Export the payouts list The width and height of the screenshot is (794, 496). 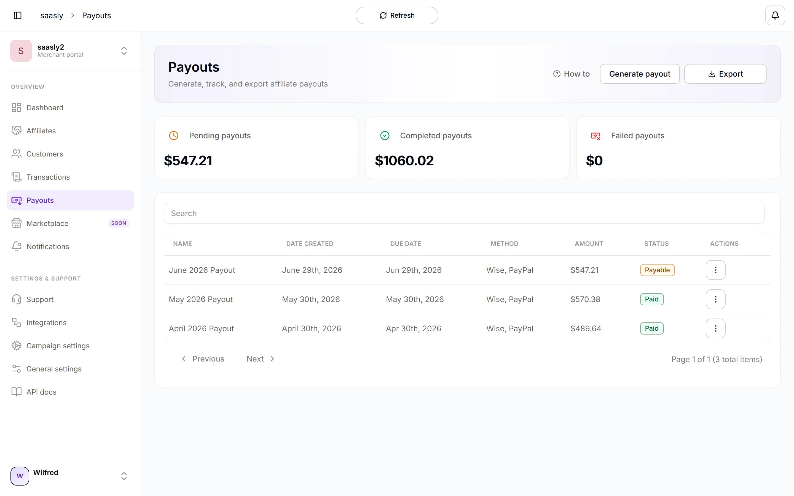pos(725,74)
